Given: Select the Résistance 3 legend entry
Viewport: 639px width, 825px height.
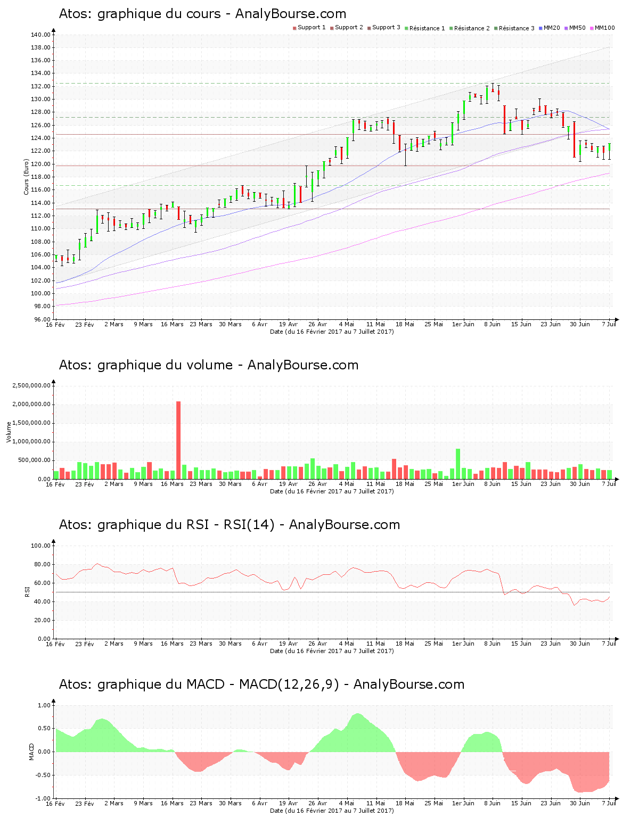Looking at the screenshot, I should (514, 28).
